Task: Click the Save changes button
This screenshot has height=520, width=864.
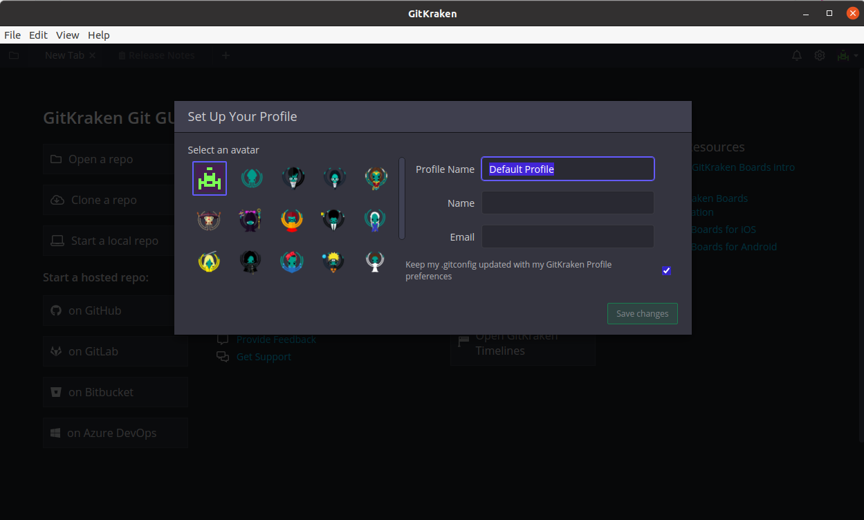Action: (x=643, y=313)
